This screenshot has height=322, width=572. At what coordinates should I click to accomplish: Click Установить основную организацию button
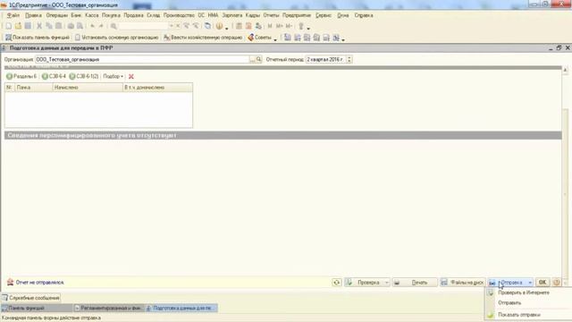pyautogui.click(x=117, y=38)
